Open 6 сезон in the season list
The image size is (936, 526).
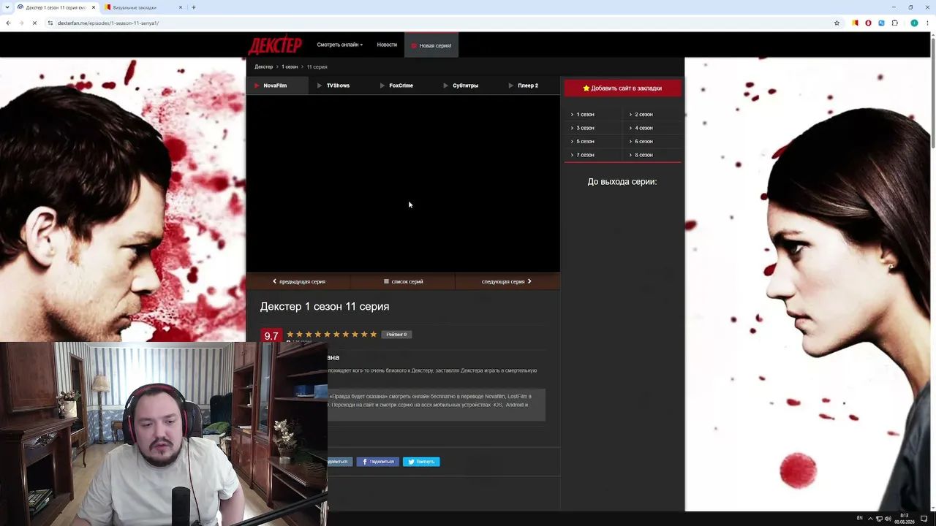point(642,142)
